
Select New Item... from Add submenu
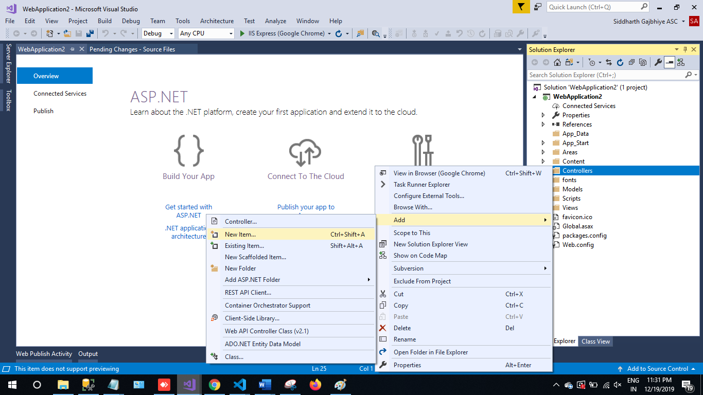tap(240, 235)
